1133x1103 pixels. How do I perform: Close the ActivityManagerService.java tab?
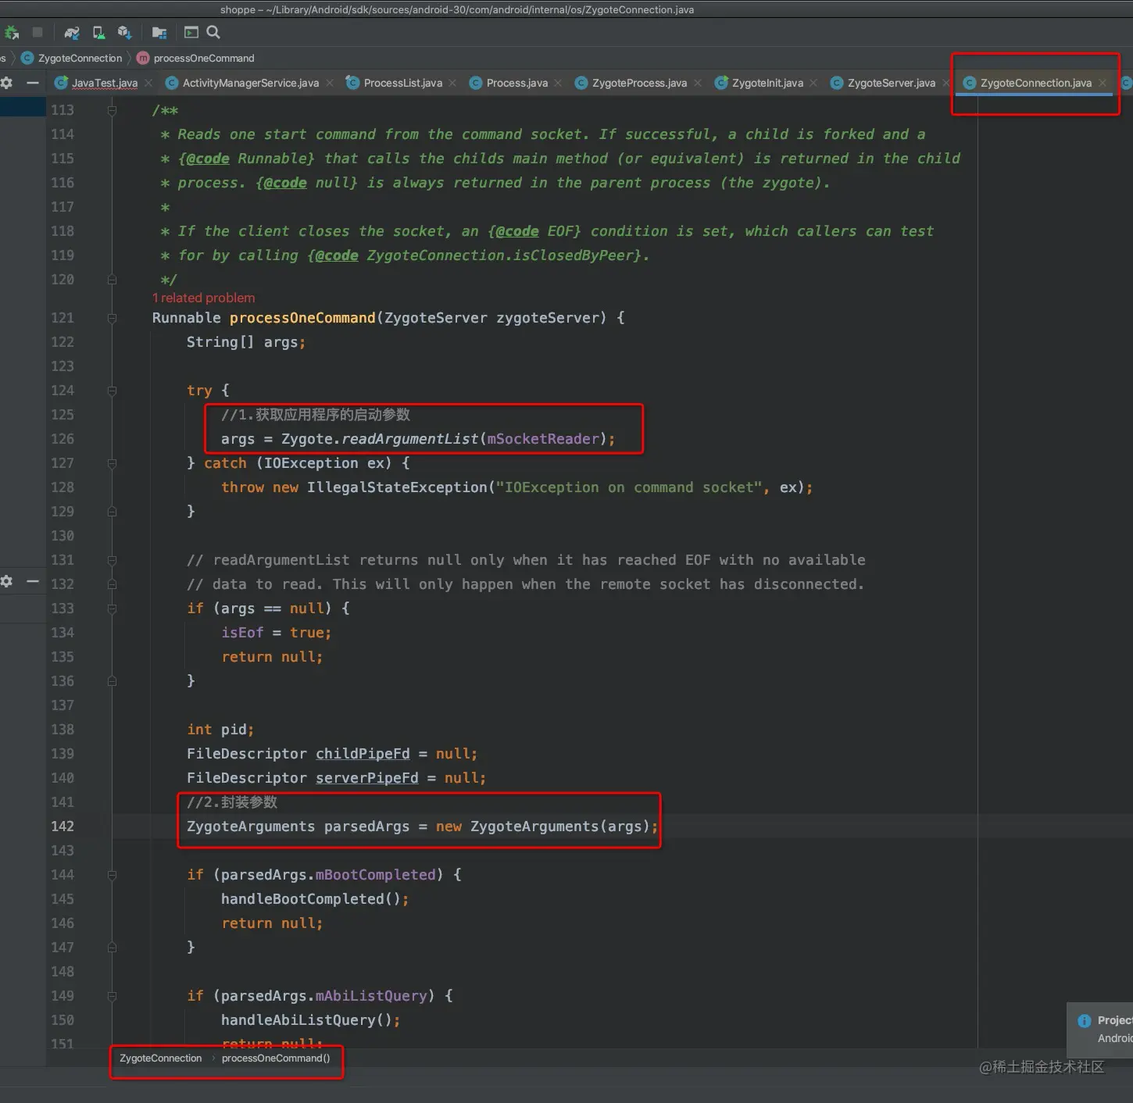330,83
